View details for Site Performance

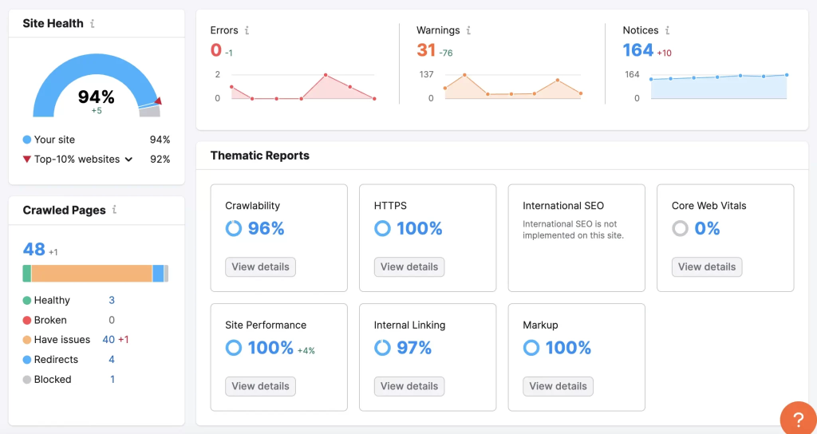point(260,386)
